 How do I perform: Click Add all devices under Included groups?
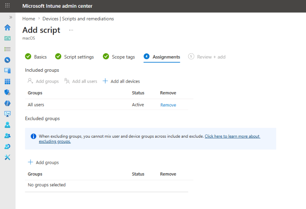121,81
